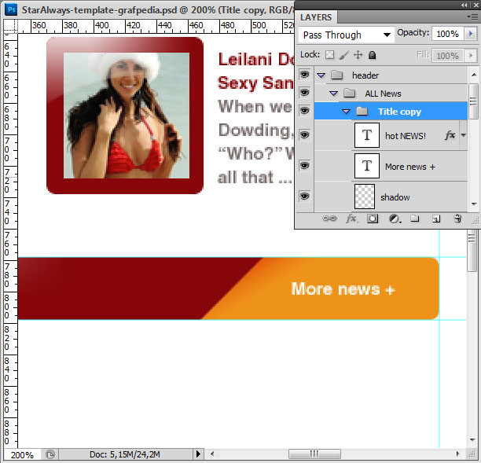The image size is (481, 463).
Task: Click the Title copy group folder icon
Action: [x=362, y=111]
